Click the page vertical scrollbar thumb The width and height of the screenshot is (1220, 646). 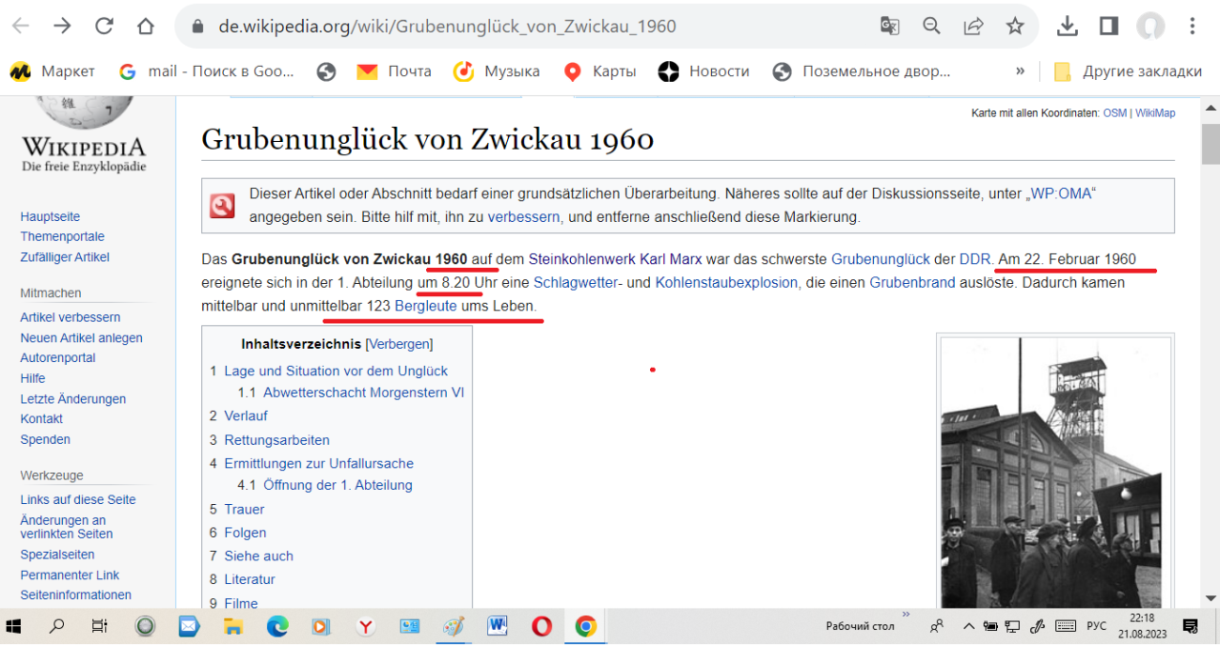click(x=1210, y=144)
